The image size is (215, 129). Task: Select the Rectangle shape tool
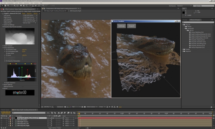[21, 6]
